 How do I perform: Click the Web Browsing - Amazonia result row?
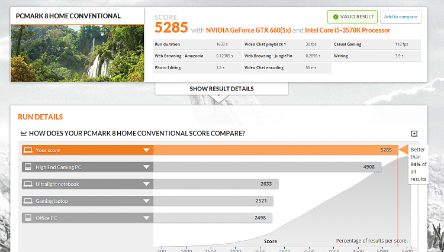[197, 56]
